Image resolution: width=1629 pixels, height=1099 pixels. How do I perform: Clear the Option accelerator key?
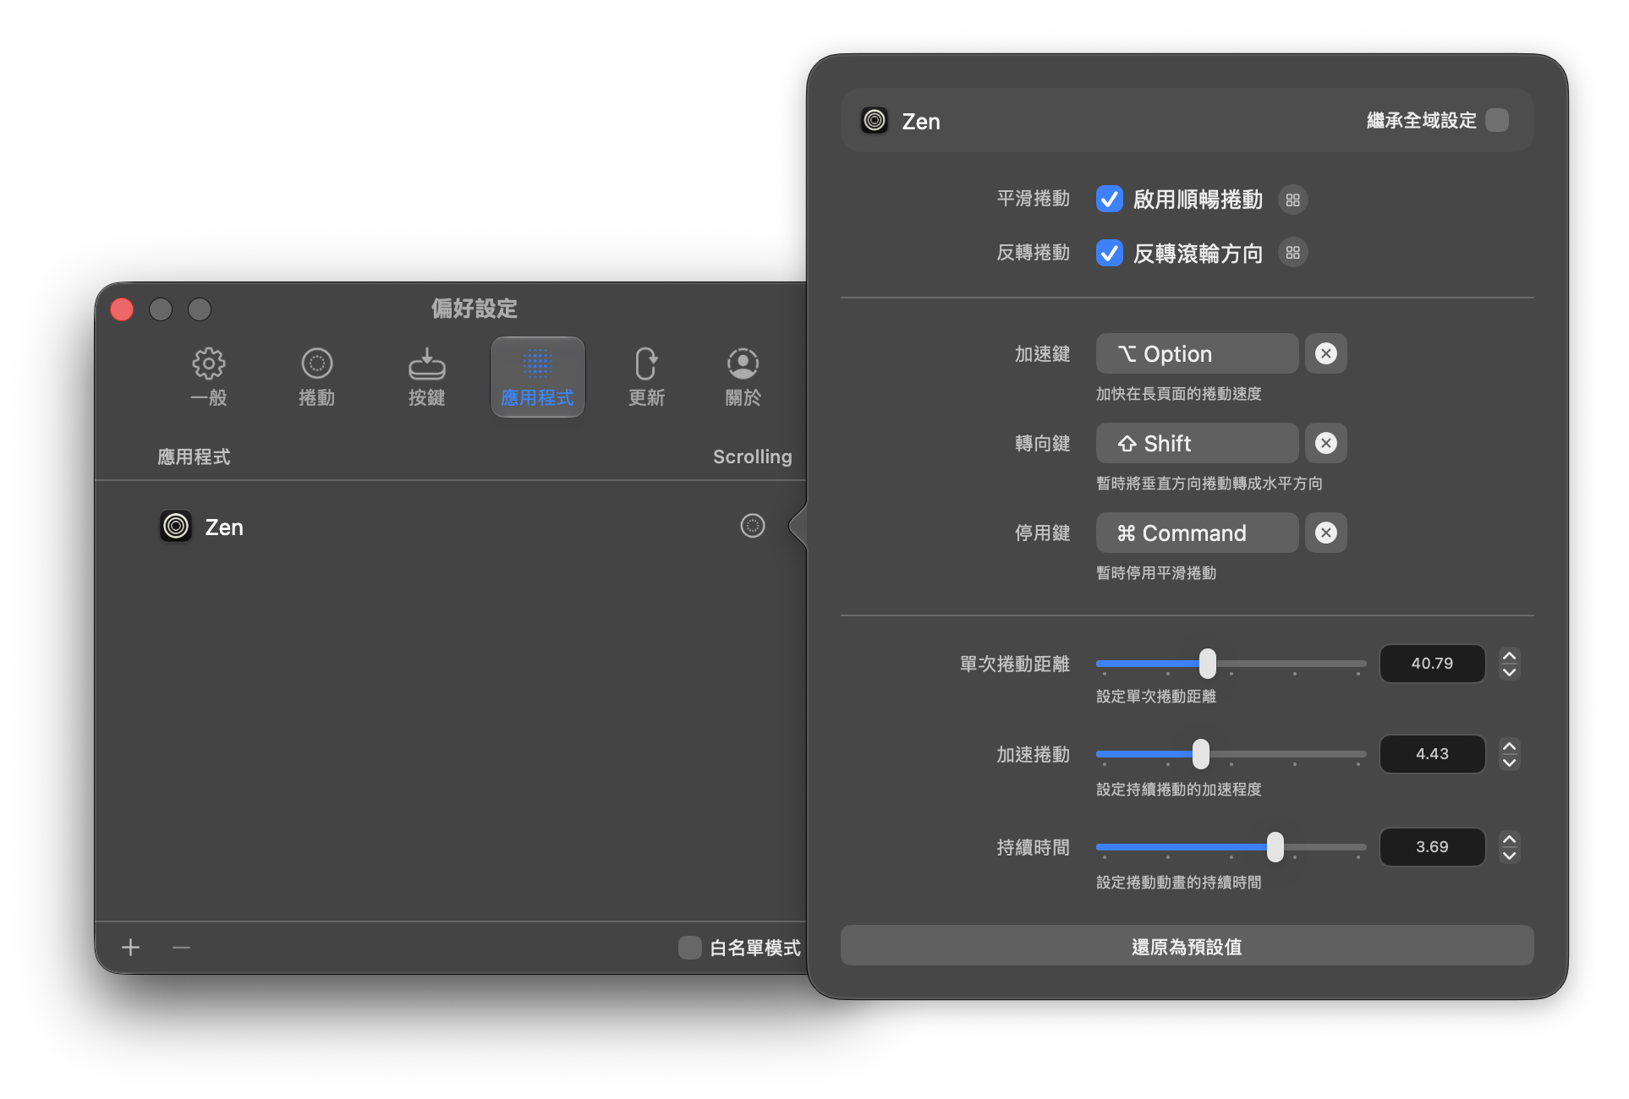click(1326, 353)
